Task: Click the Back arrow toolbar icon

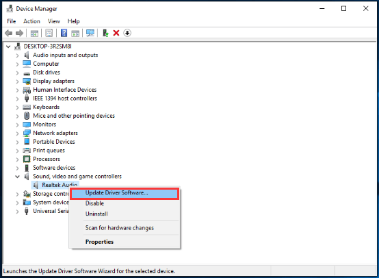Action: point(8,33)
